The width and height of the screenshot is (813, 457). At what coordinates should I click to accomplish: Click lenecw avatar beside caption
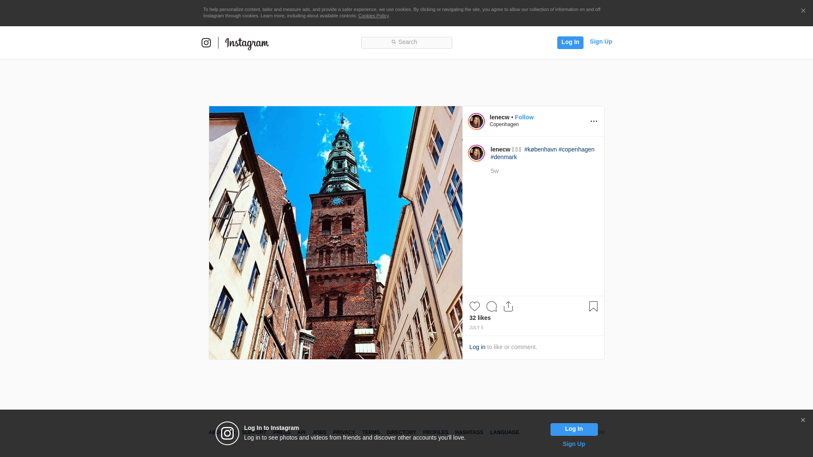476,153
